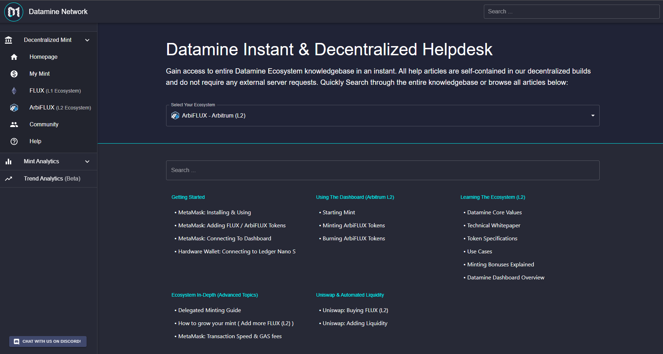Open Ecosystem In-Depth (Advanced Topics) heading
Image resolution: width=663 pixels, height=354 pixels.
(x=215, y=295)
